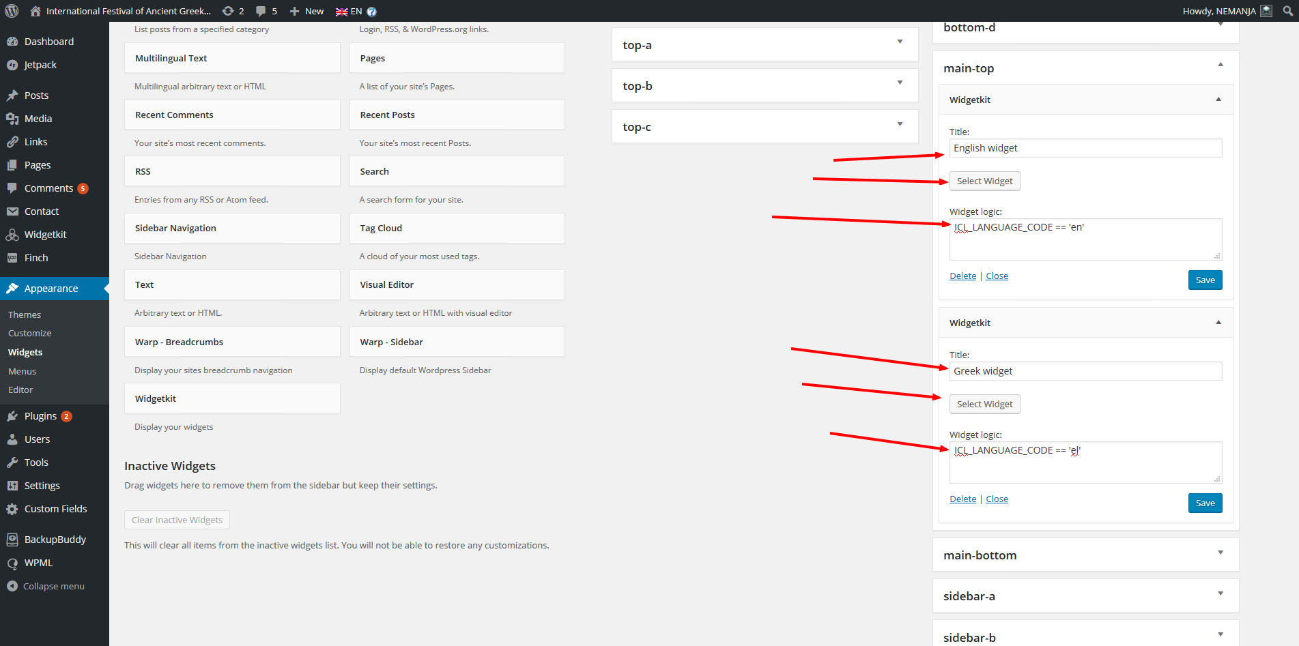The width and height of the screenshot is (1299, 646).
Task: Select the Visual Editor available widget
Action: [457, 284]
